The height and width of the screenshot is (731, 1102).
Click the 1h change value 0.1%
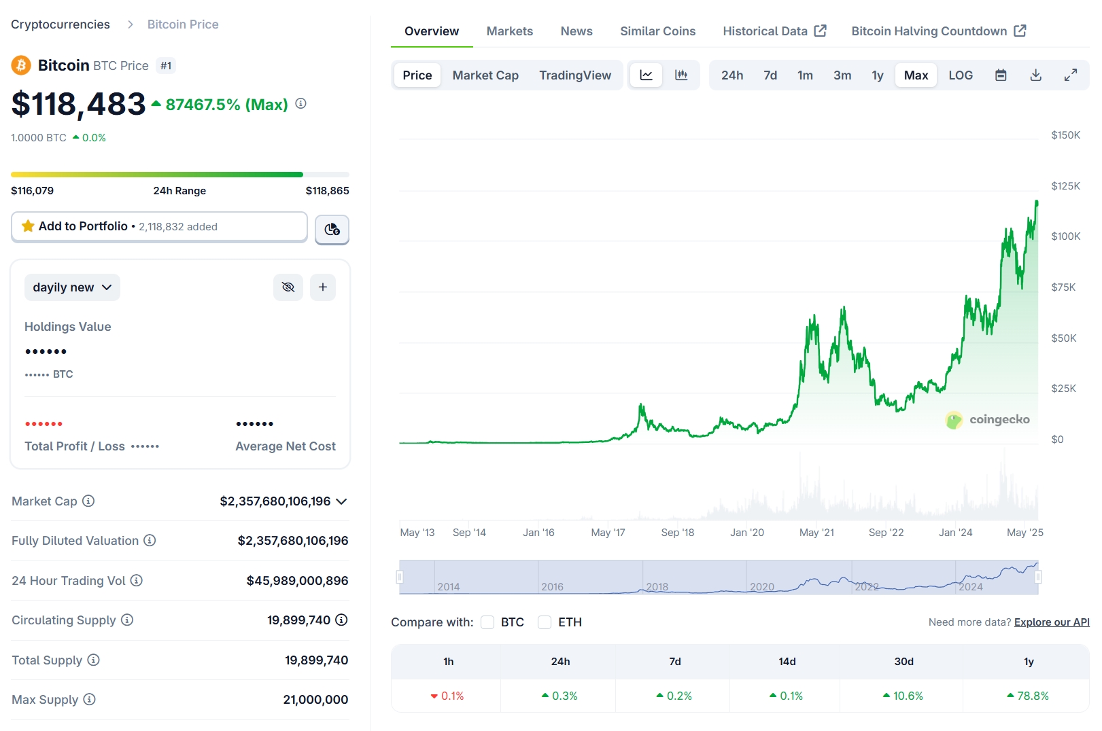click(x=447, y=696)
